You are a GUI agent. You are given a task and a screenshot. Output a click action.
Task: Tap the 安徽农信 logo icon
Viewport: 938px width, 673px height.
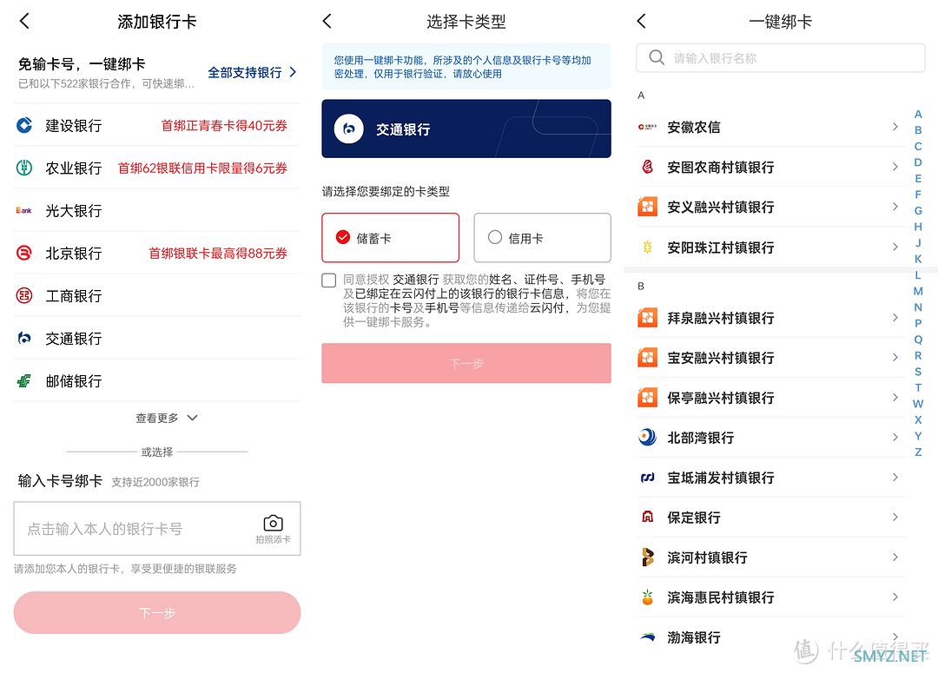[x=647, y=127]
